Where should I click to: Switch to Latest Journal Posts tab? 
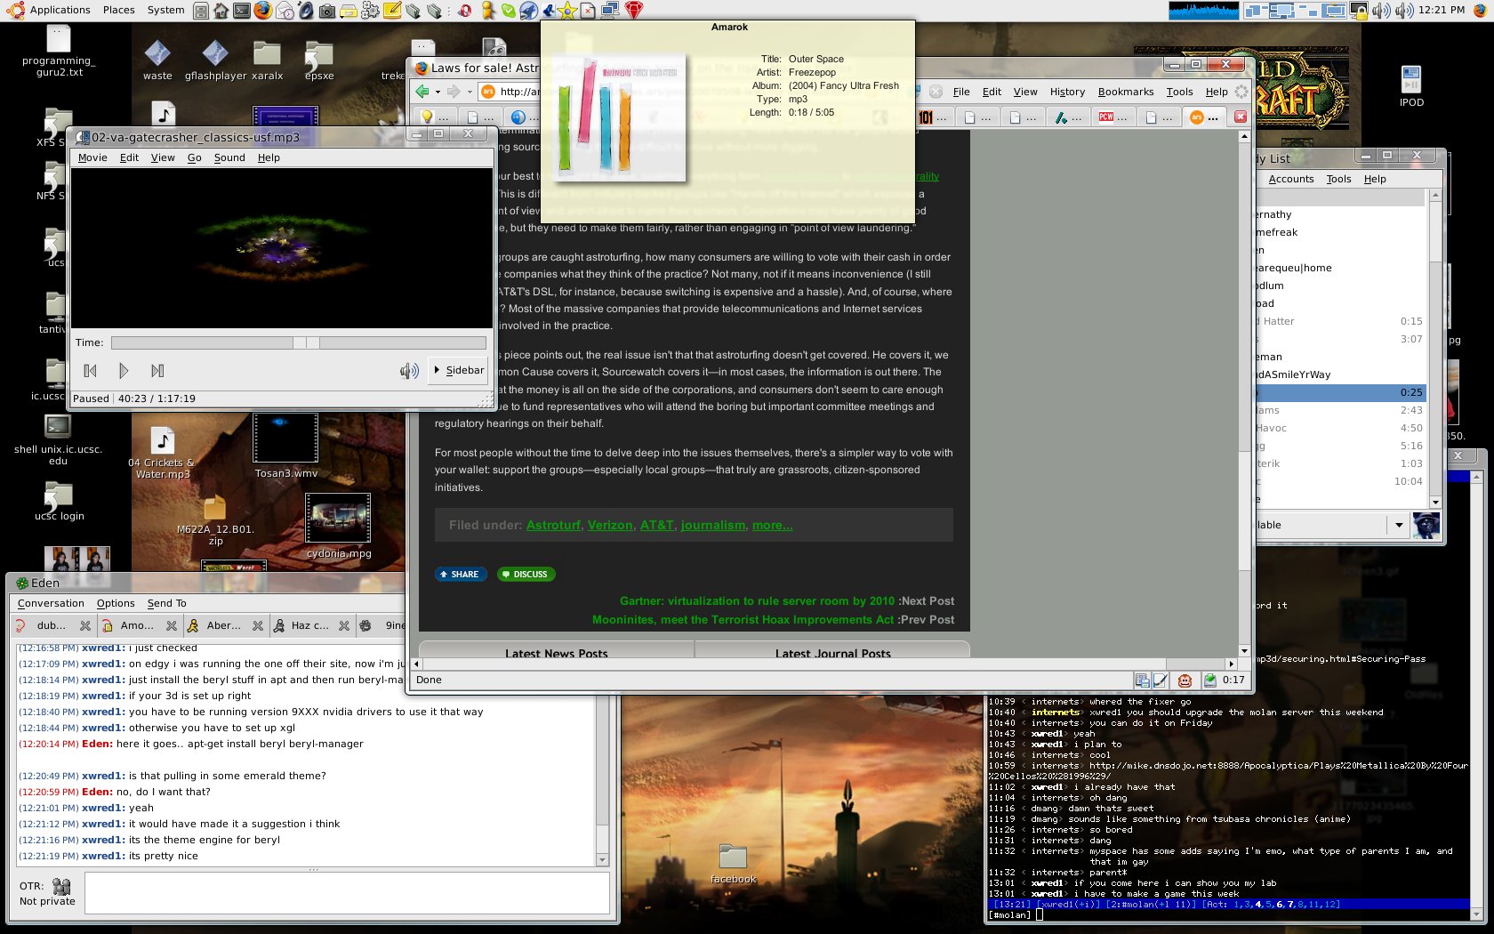click(832, 652)
